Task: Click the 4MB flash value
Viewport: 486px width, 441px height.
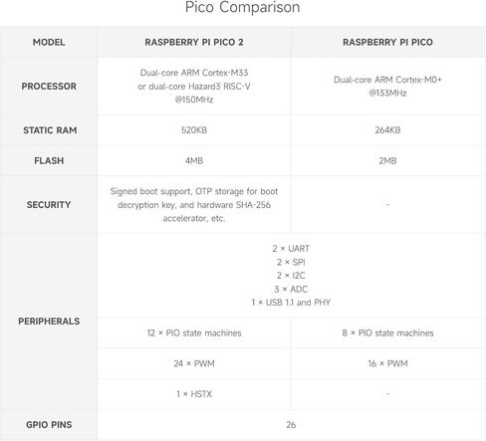Action: pos(194,161)
